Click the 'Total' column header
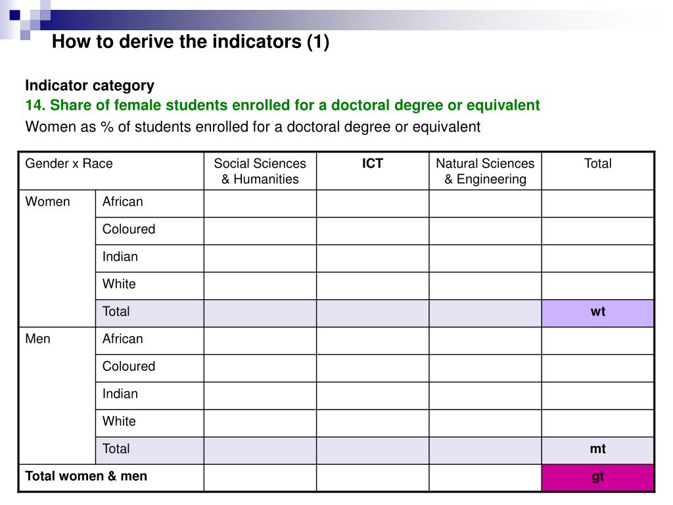The height and width of the screenshot is (505, 673). pos(598,171)
